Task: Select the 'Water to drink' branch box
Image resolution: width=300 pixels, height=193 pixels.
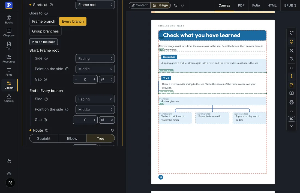Action: click(175, 118)
